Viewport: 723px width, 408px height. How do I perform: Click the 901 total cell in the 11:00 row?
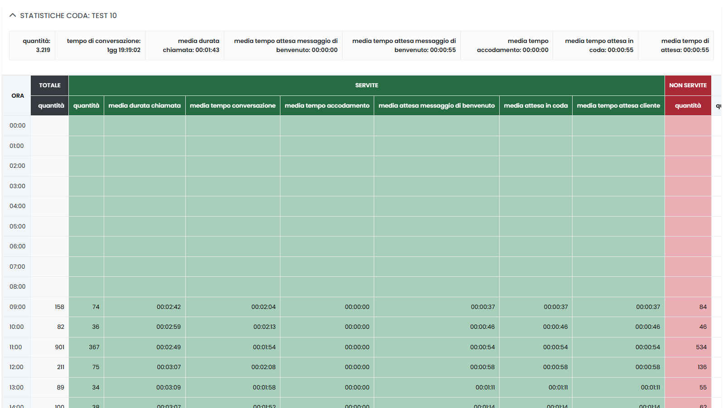tap(59, 347)
